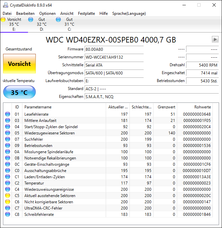Click status icon of Laden/Entladen-Zyklen row
Screen dimensions: 222x228
tap(8, 177)
